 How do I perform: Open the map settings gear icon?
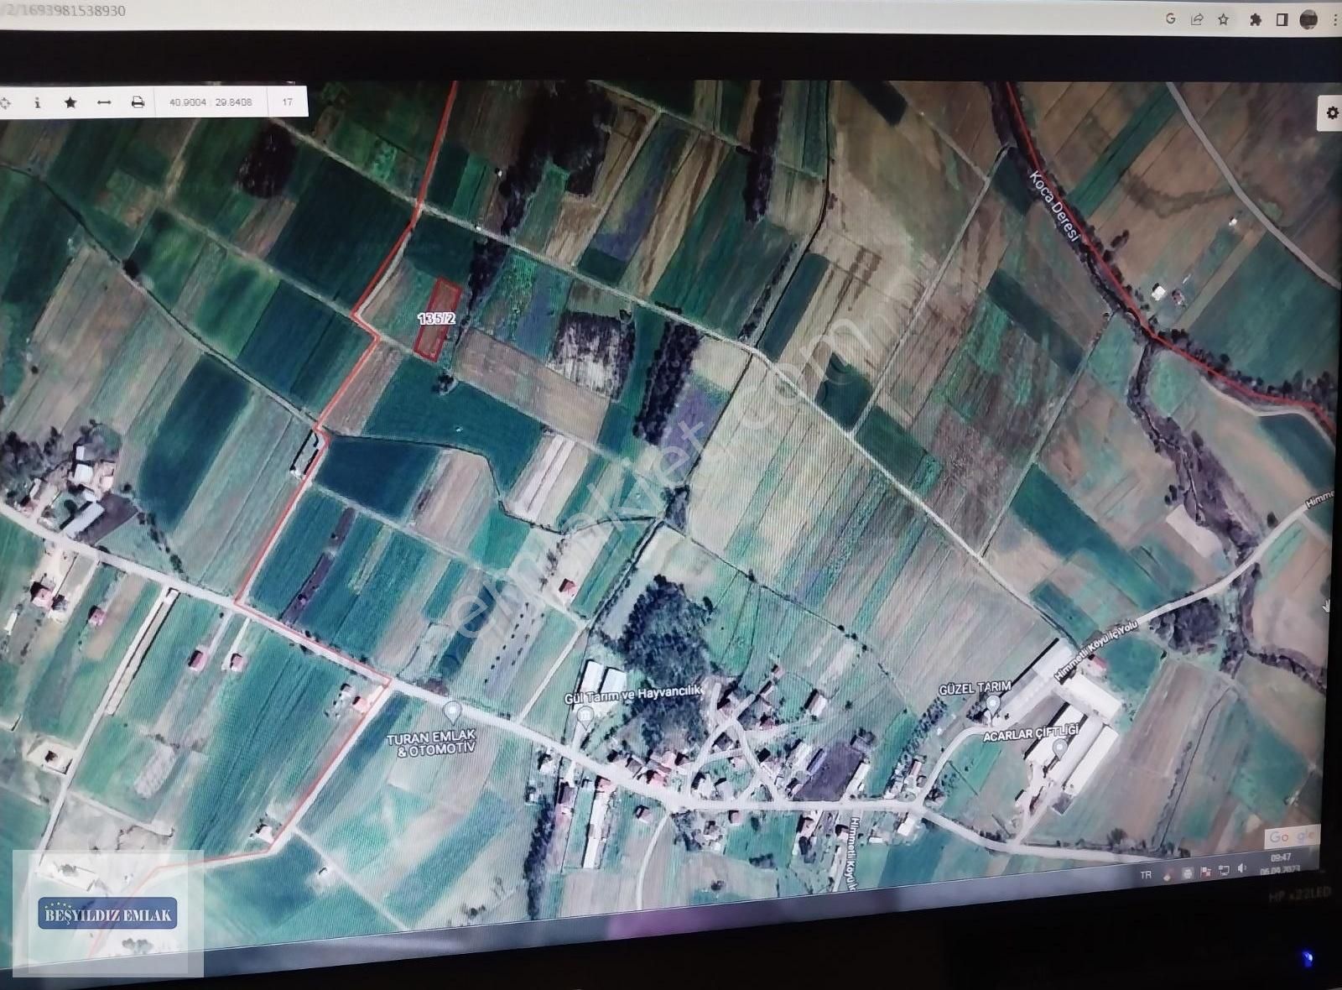(1332, 112)
